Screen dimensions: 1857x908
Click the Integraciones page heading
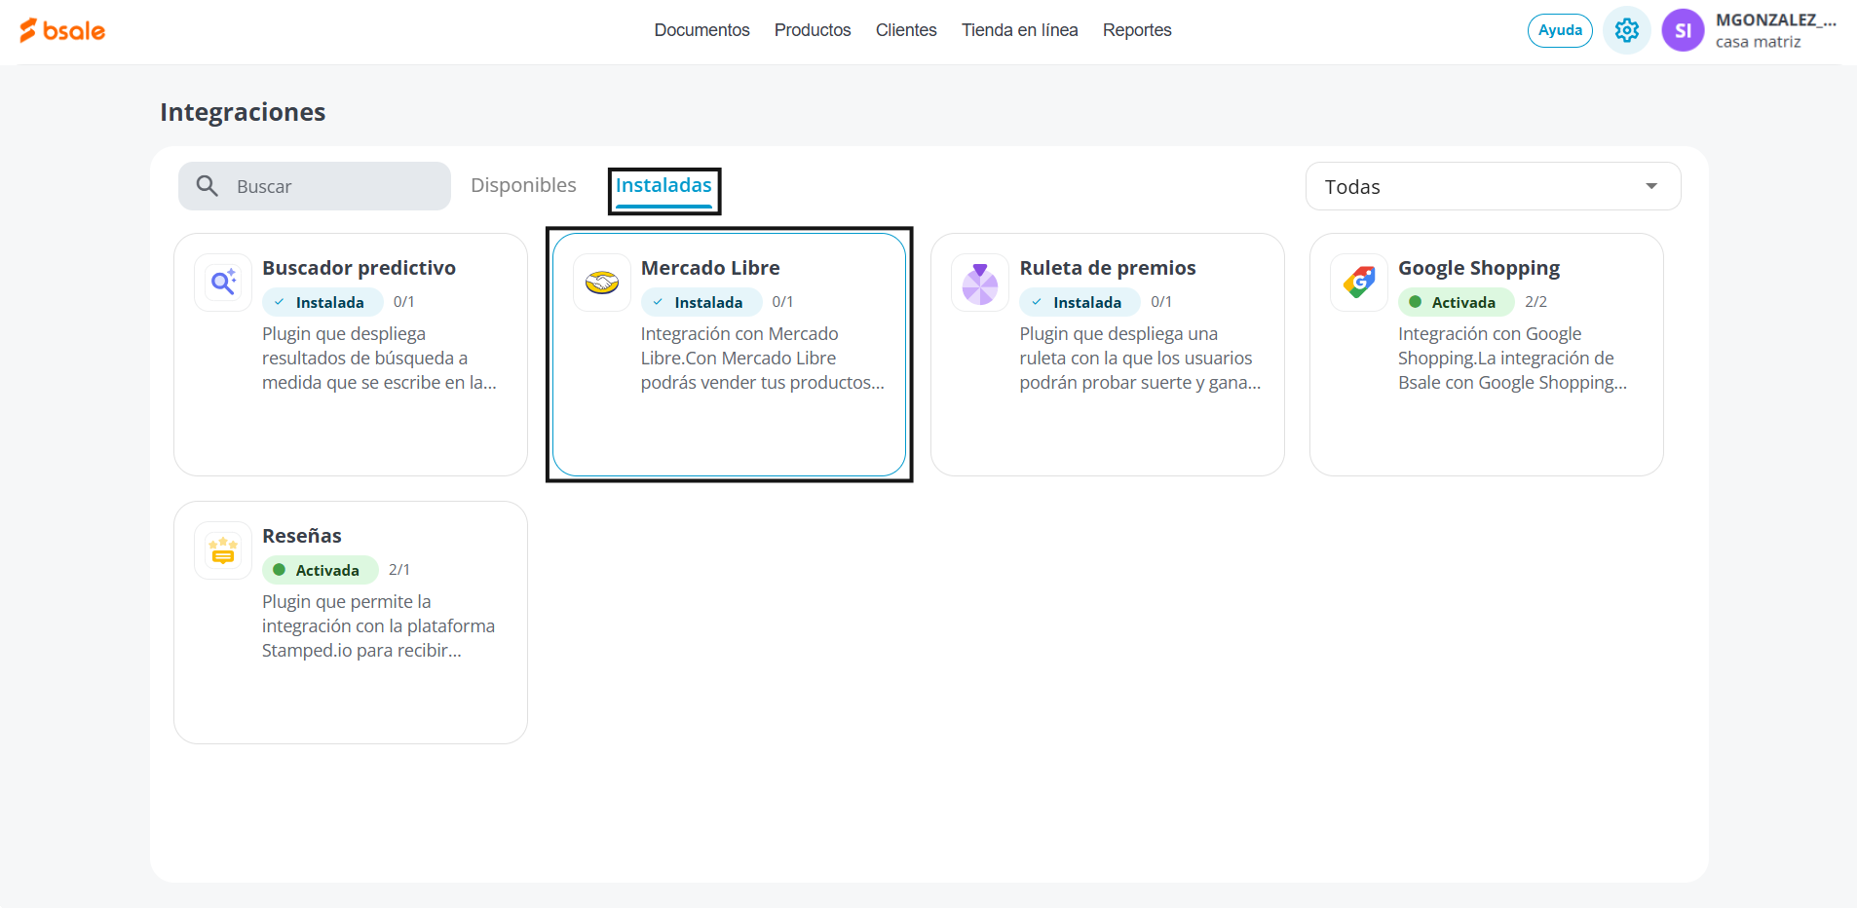click(x=243, y=112)
